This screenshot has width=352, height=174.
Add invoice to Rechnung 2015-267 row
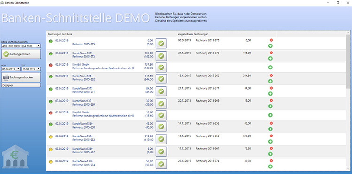click(270, 154)
